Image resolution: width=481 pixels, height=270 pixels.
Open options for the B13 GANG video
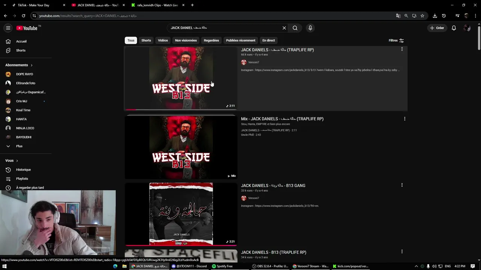tap(402, 185)
